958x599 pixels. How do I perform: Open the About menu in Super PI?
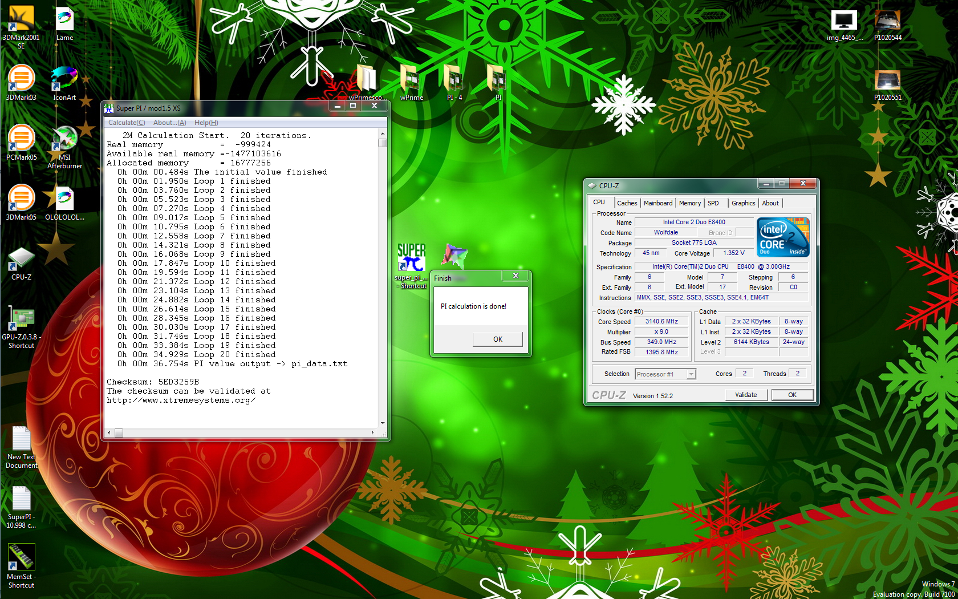click(x=169, y=123)
